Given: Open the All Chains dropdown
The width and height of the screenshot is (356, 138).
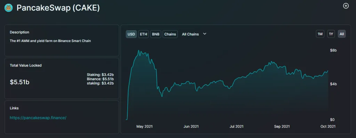Looking at the screenshot, I should tap(194, 34).
